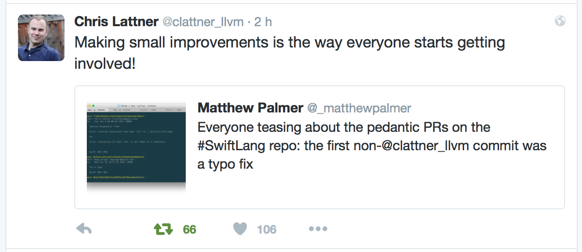
Task: View the retweet count of 66
Action: point(190,230)
